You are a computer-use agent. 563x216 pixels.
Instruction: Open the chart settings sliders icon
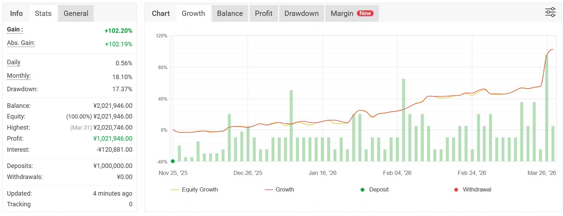coord(550,12)
